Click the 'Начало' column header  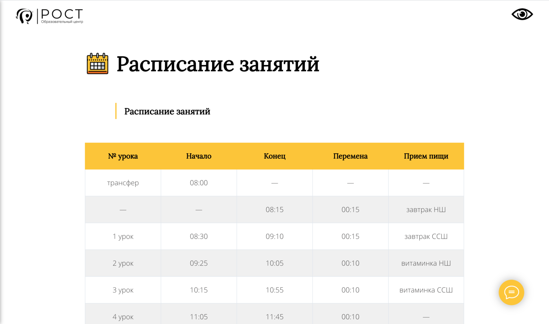[199, 156]
